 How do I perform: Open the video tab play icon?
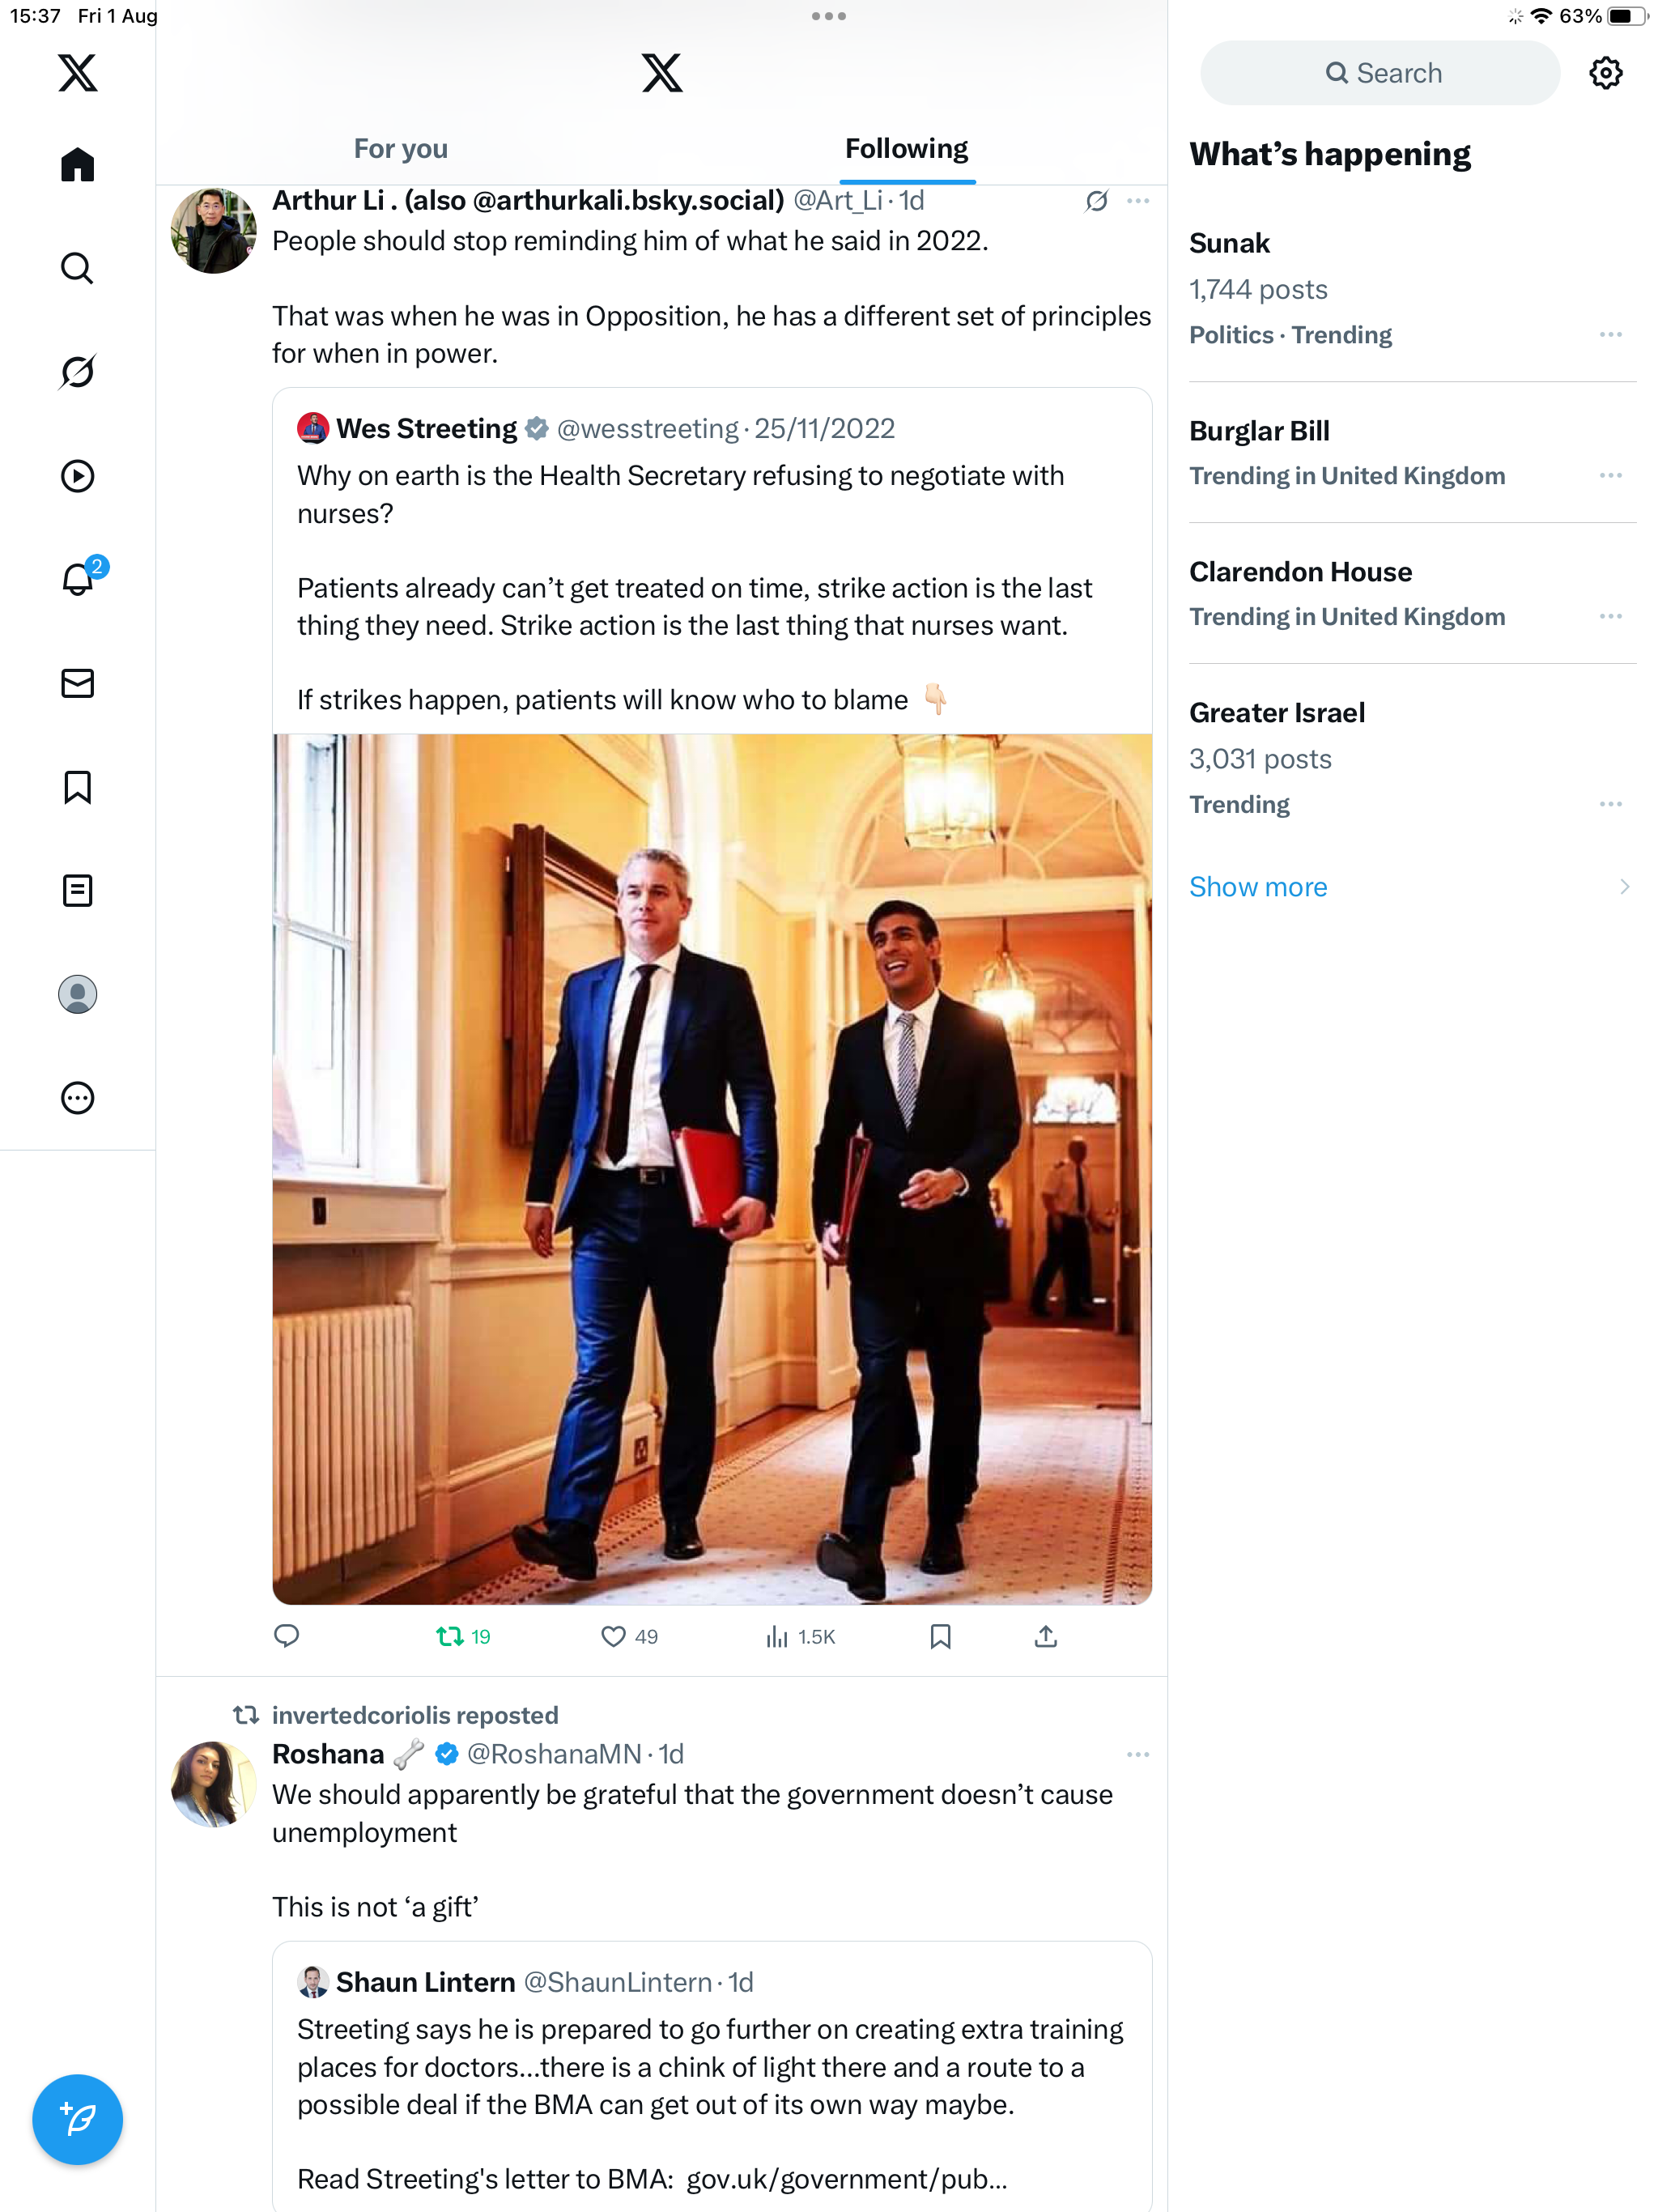77,476
